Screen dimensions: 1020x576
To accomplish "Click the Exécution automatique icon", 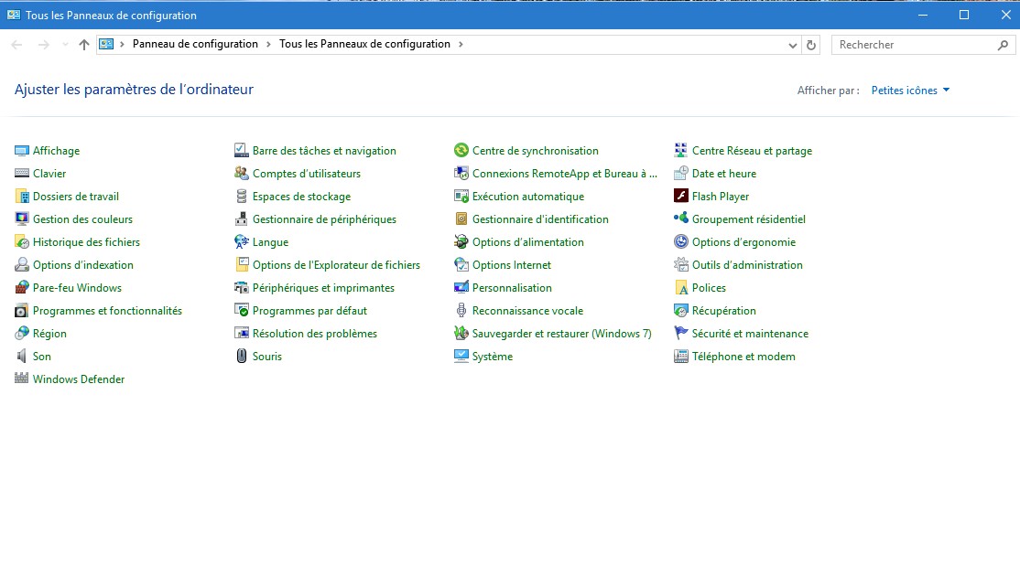I will [461, 196].
